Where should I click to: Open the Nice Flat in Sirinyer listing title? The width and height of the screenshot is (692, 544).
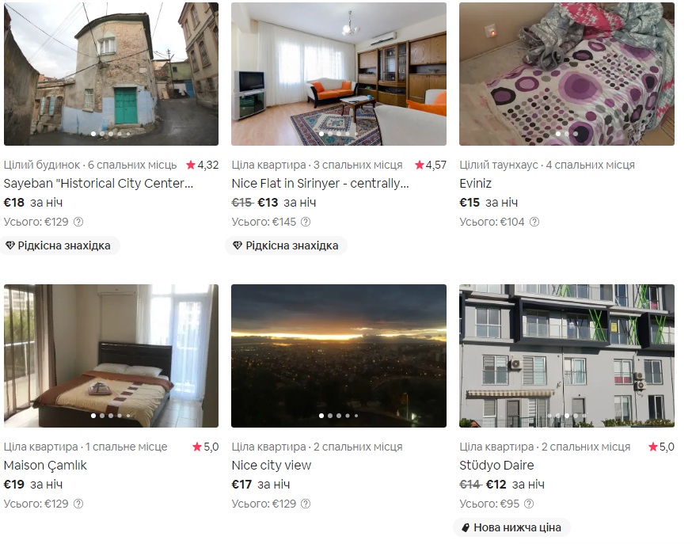321,183
